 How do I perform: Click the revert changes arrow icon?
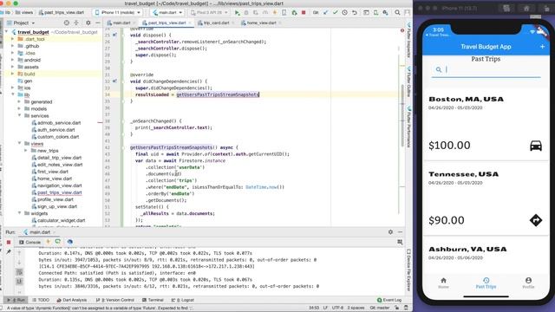(355, 12)
